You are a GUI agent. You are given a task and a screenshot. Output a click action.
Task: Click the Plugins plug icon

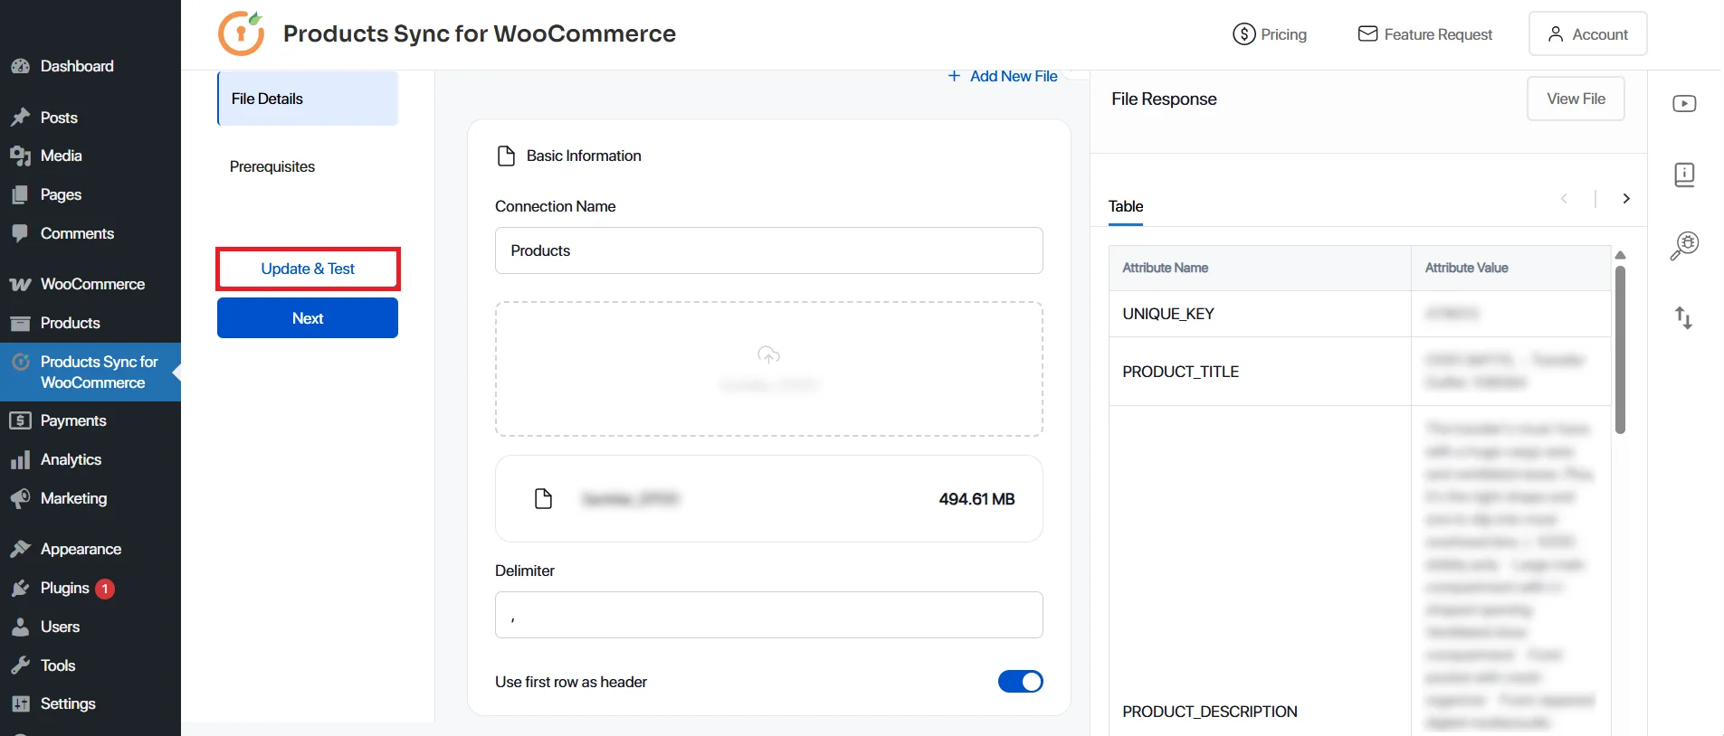[x=20, y=588]
